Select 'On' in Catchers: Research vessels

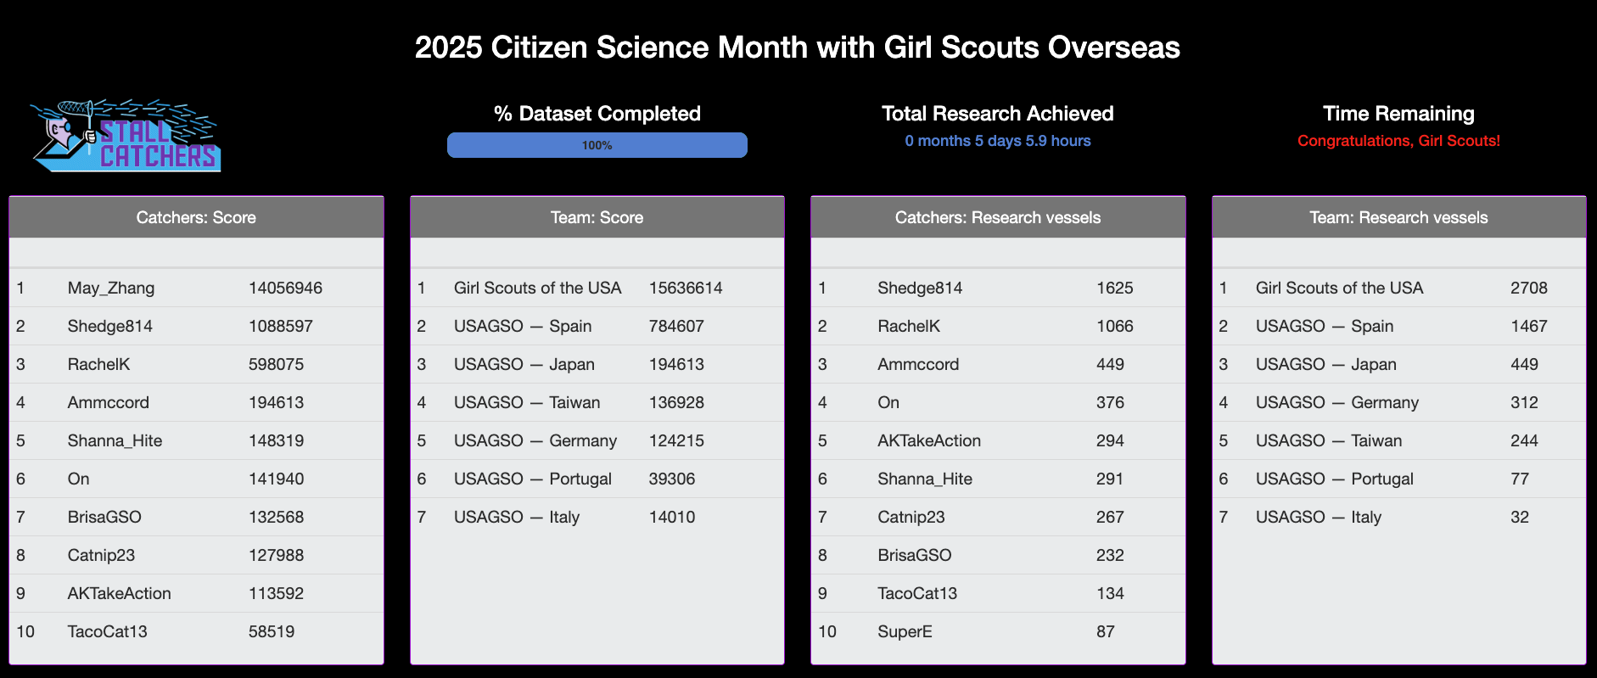click(x=888, y=402)
